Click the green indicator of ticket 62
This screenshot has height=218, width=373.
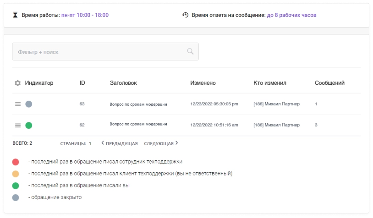pos(29,125)
